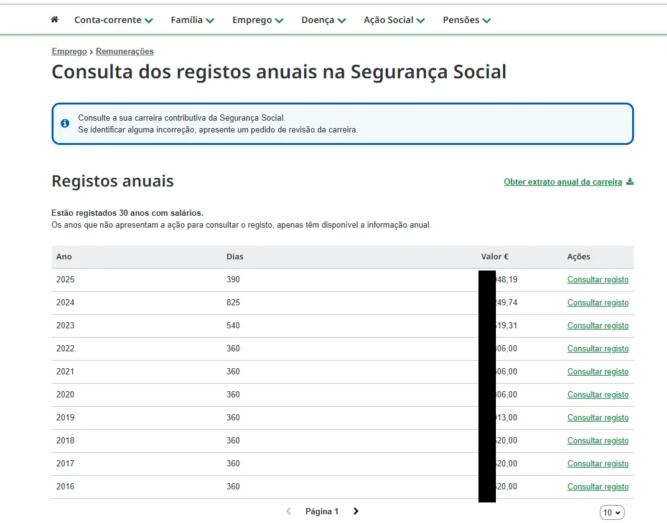The image size is (667, 523).
Task: Go to next page arrow
Action: point(356,511)
